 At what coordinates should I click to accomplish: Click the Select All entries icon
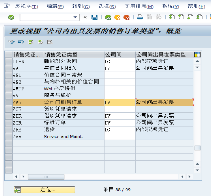(31, 42)
